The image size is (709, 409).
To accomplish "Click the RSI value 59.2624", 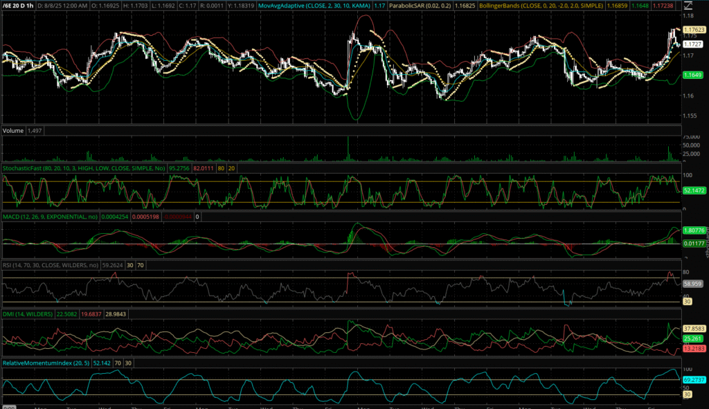I will (x=112, y=265).
